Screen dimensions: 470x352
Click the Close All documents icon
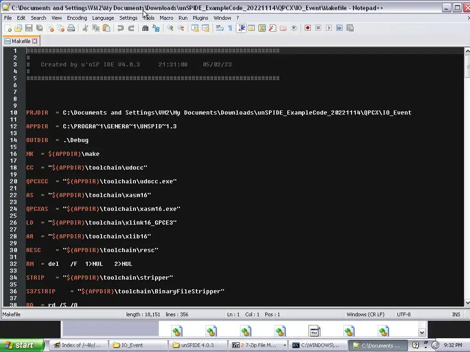click(61, 28)
